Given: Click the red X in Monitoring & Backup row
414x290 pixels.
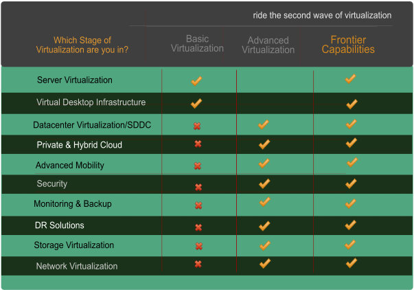Looking at the screenshot, I should 198,205.
